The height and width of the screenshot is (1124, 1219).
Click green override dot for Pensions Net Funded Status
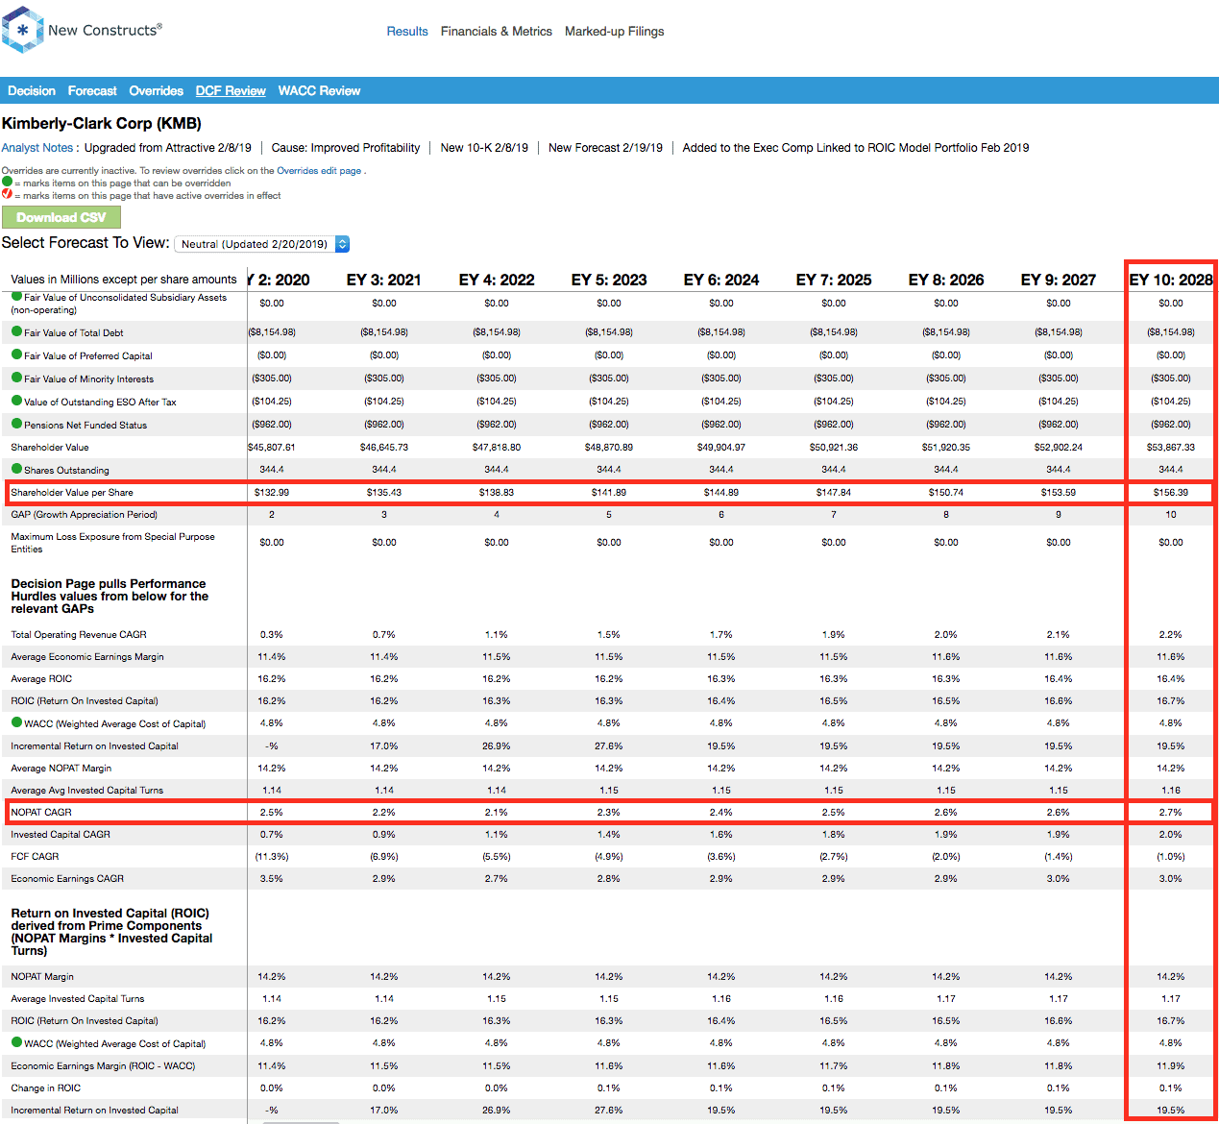[x=17, y=424]
